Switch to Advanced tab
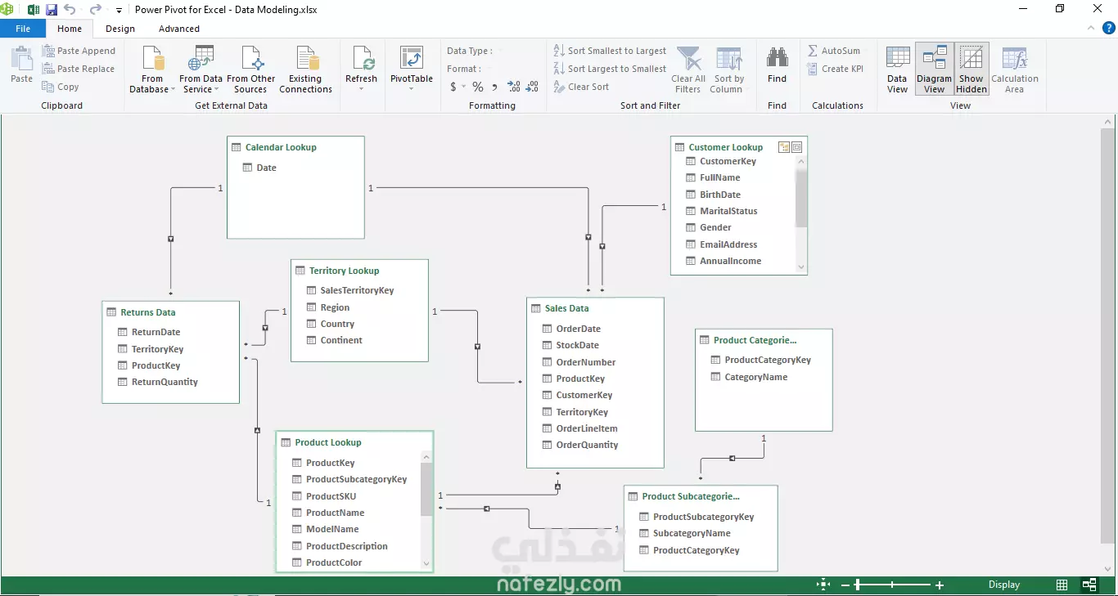The image size is (1118, 596). tap(179, 29)
